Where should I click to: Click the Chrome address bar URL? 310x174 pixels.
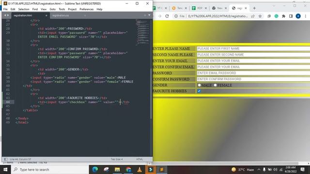click(x=218, y=16)
